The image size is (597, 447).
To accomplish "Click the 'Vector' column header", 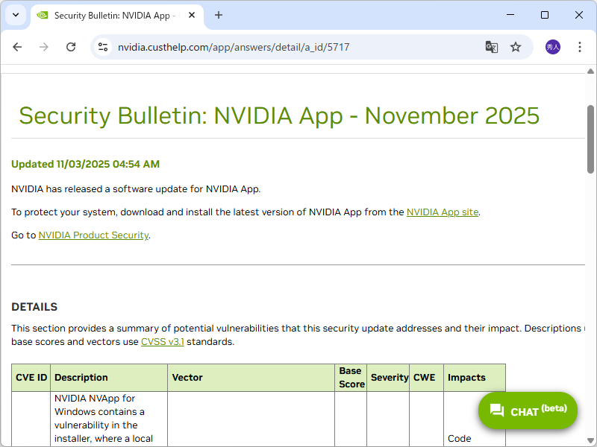I will [251, 378].
